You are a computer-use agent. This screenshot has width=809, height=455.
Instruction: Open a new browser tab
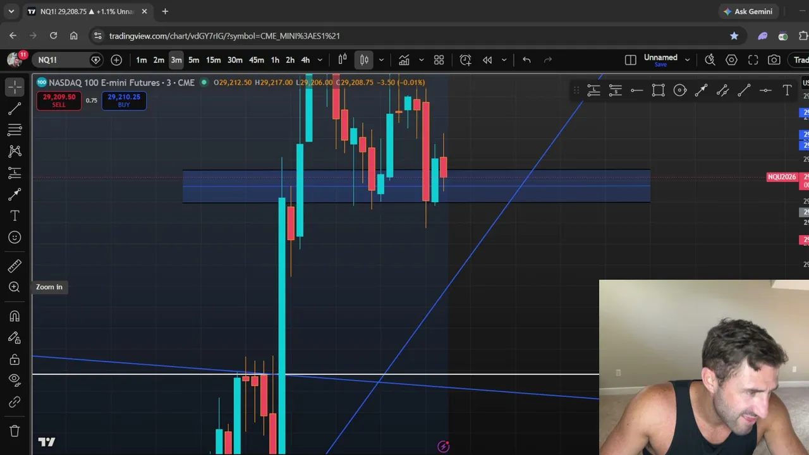pyautogui.click(x=165, y=11)
